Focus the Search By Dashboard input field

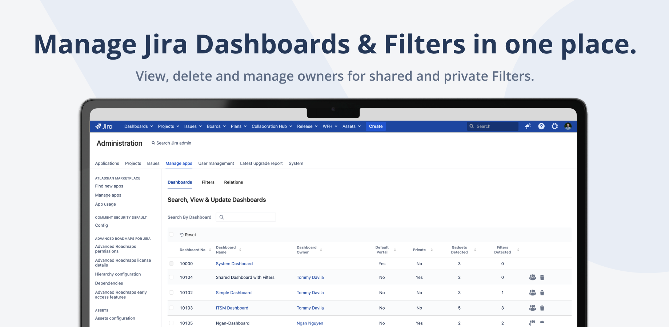coord(246,217)
